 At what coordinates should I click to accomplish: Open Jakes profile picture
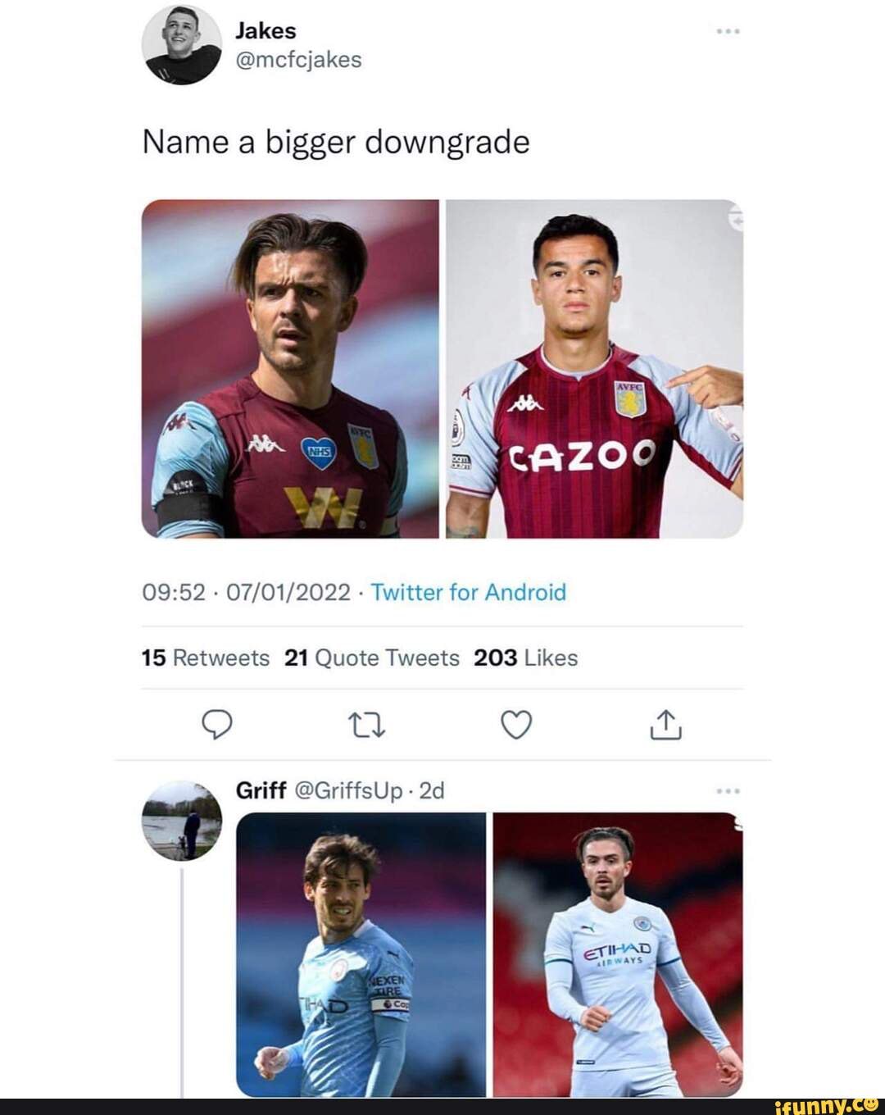(182, 45)
